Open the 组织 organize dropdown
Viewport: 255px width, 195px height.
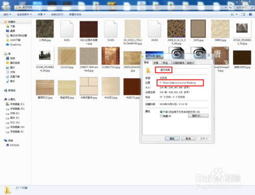[7, 14]
